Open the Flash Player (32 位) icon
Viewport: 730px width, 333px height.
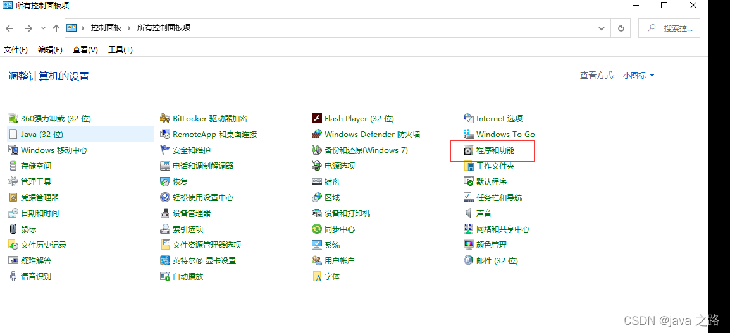317,119
